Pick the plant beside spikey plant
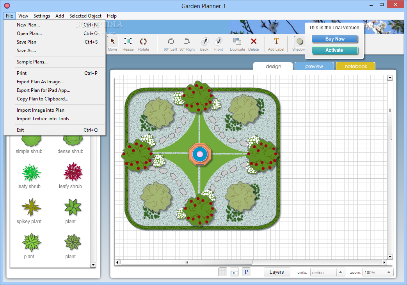Viewport: 407px width, 285px height. [73, 207]
